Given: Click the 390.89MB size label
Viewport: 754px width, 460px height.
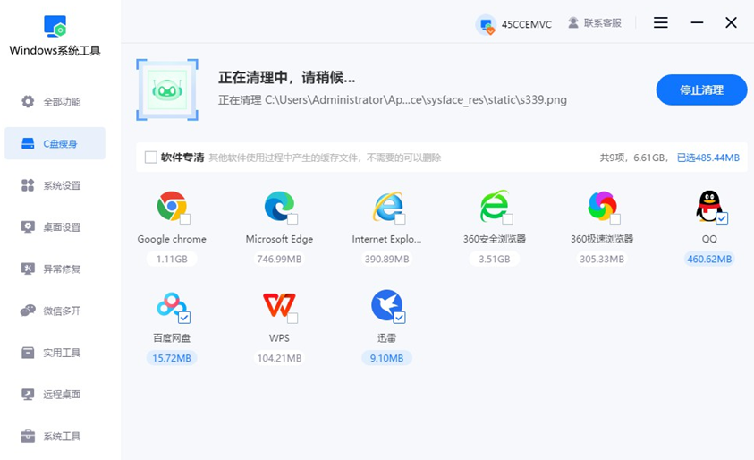Looking at the screenshot, I should point(386,259).
